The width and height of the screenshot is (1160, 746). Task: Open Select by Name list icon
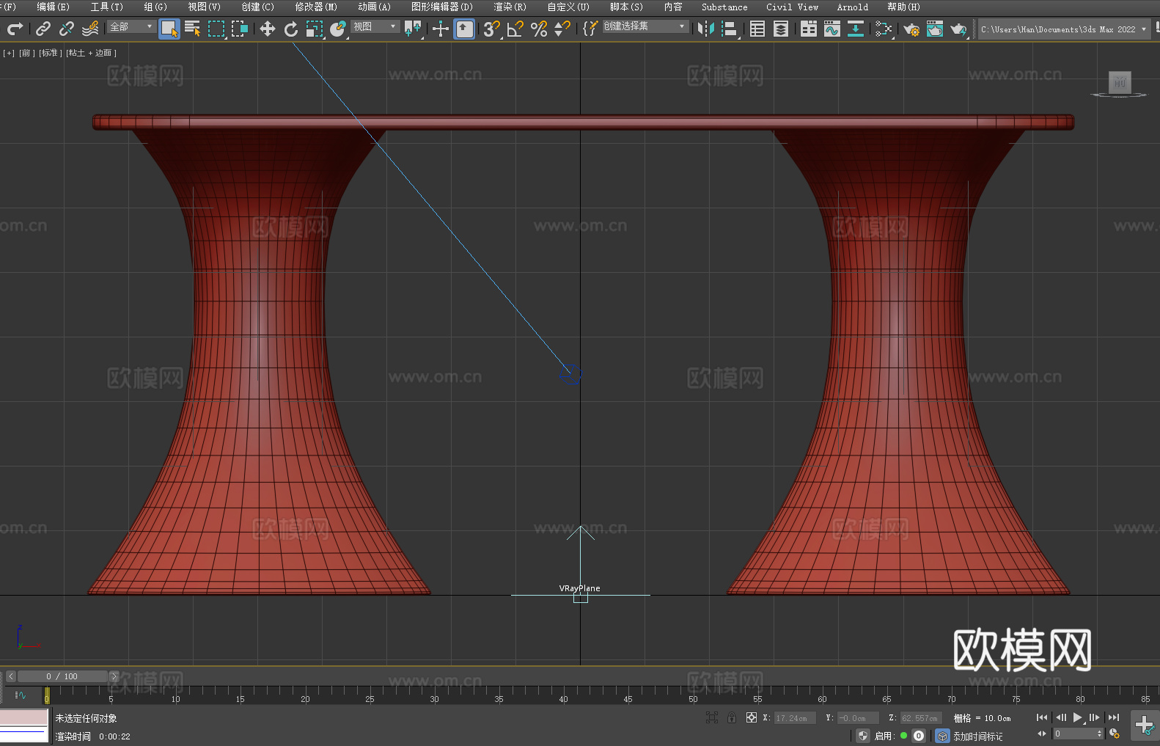pyautogui.click(x=193, y=29)
